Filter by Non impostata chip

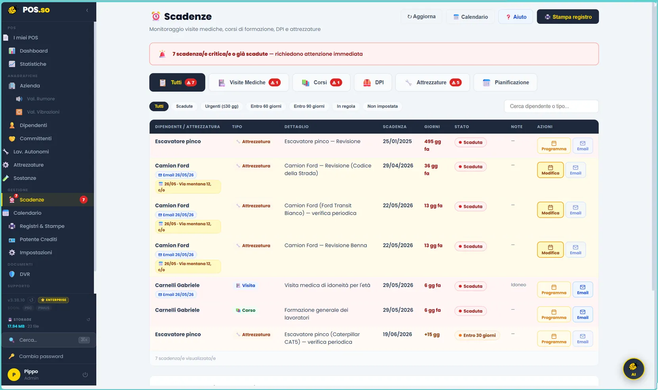click(x=383, y=106)
